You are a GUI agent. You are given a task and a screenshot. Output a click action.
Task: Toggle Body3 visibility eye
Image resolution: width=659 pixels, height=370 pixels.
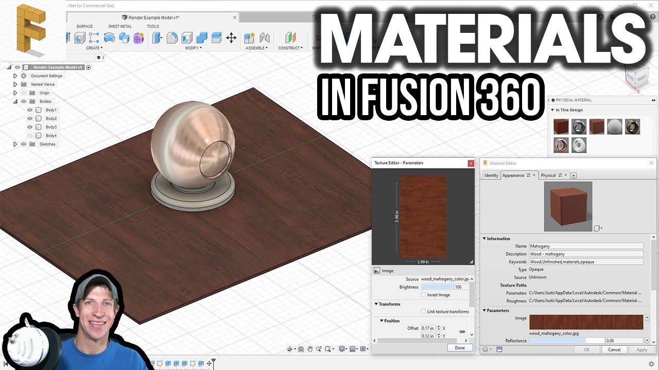30,127
